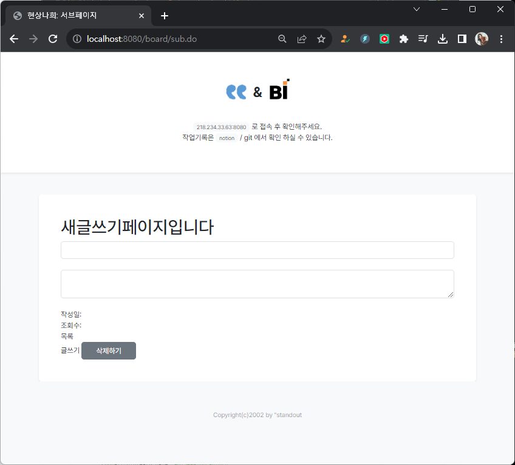Viewport: 515px width, 465px height.
Task: Show browser downloads
Action: point(443,39)
